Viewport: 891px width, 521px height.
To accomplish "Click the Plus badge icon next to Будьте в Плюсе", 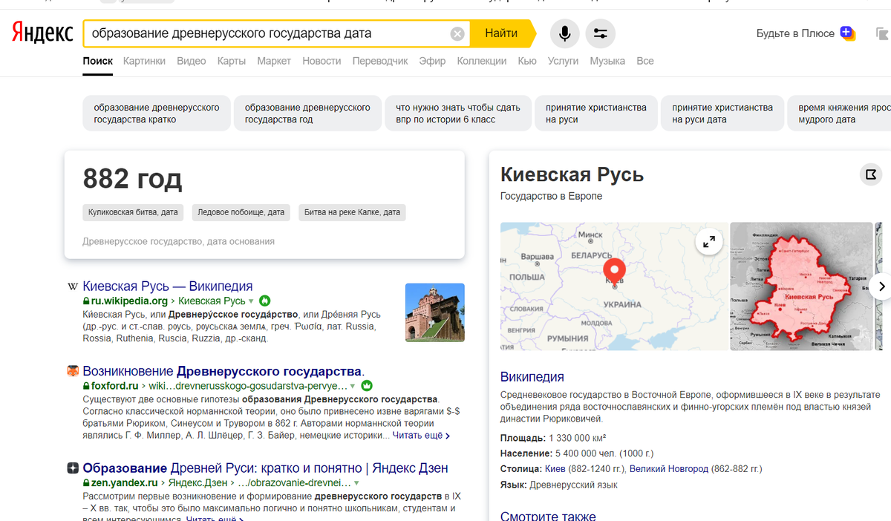I will (x=847, y=33).
